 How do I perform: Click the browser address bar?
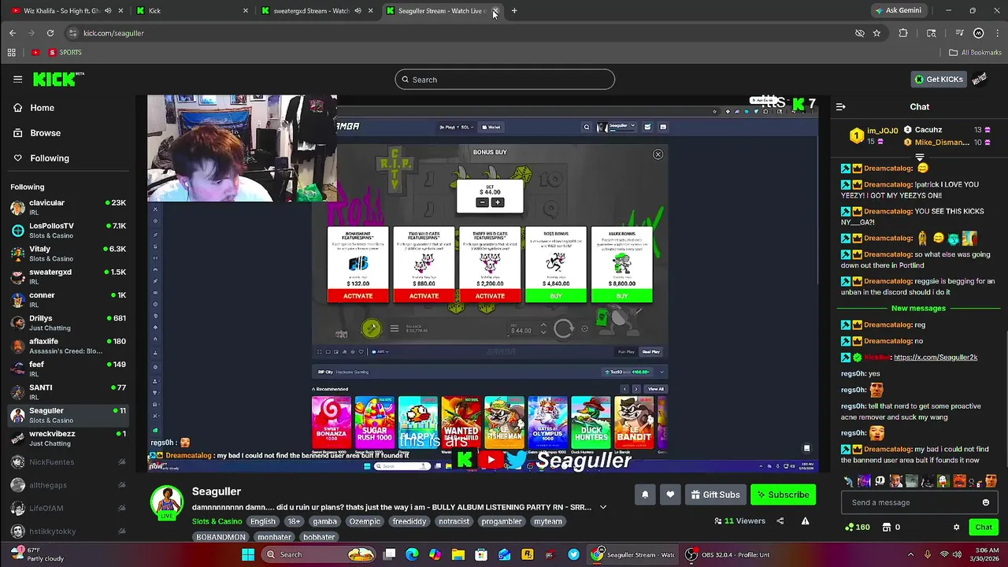[x=457, y=33]
